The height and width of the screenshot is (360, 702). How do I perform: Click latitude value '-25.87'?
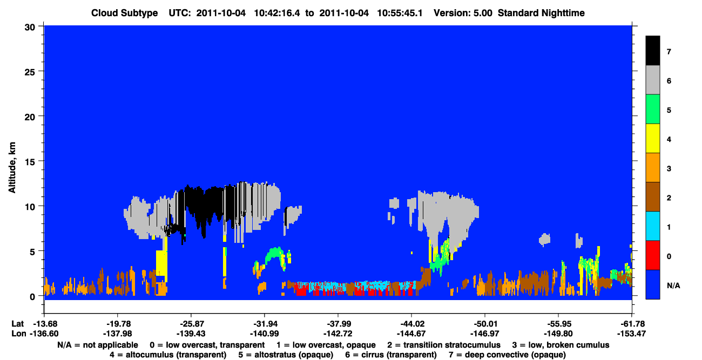(x=191, y=324)
